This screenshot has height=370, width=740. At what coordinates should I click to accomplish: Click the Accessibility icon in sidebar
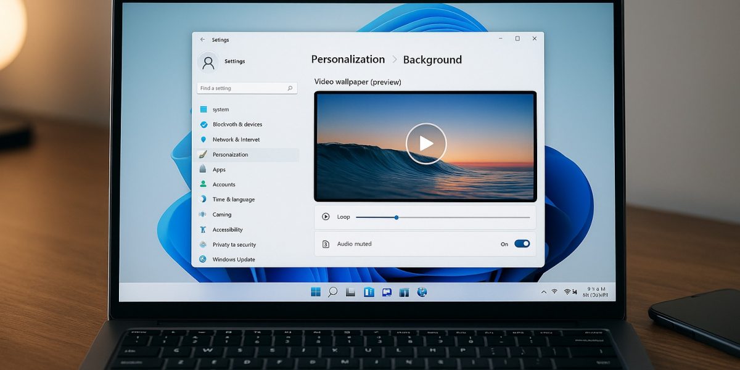[x=202, y=229]
